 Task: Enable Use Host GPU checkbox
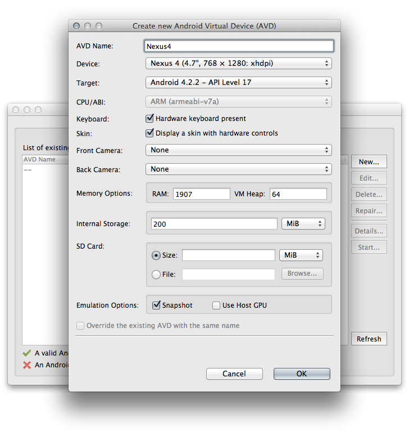216,305
